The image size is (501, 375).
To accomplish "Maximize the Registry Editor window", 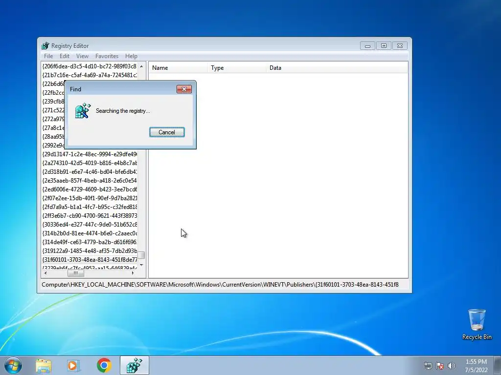I will (384, 45).
